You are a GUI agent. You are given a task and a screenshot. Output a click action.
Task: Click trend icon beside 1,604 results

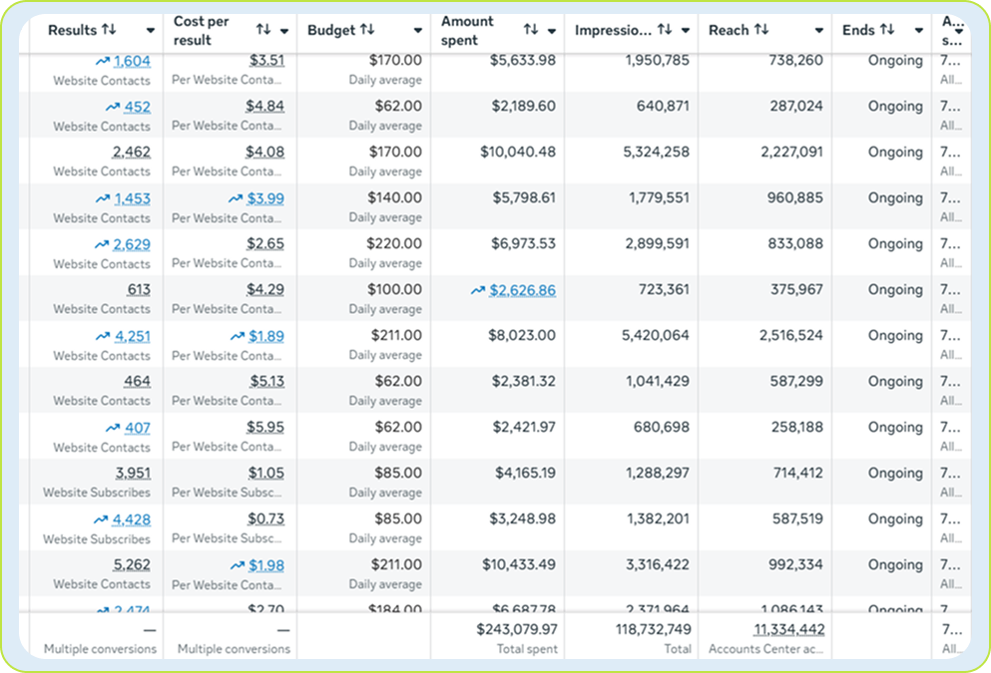tap(102, 61)
